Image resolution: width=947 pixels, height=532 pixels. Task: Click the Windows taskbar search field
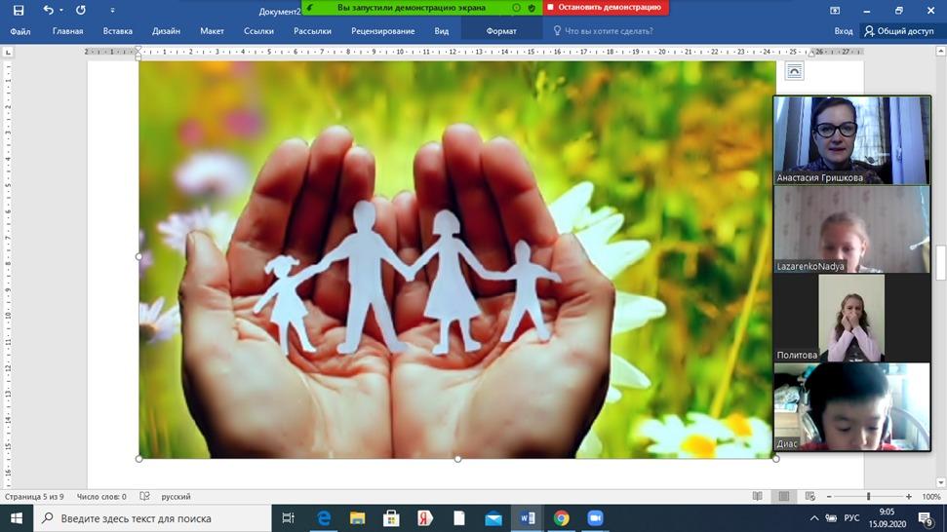point(156,517)
